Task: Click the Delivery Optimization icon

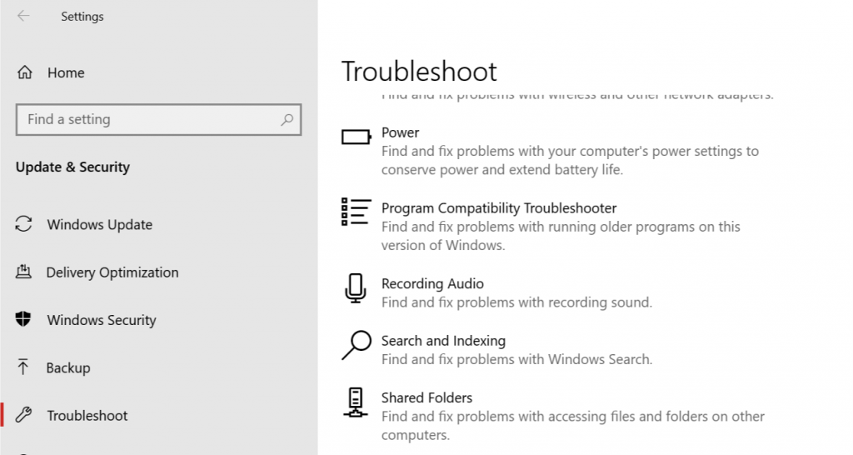Action: (24, 272)
